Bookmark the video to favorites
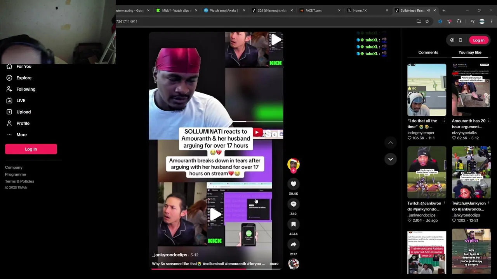The height and width of the screenshot is (279, 497). pyautogui.click(x=294, y=224)
